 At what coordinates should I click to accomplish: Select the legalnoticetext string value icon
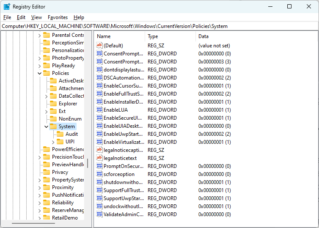tap(99, 158)
